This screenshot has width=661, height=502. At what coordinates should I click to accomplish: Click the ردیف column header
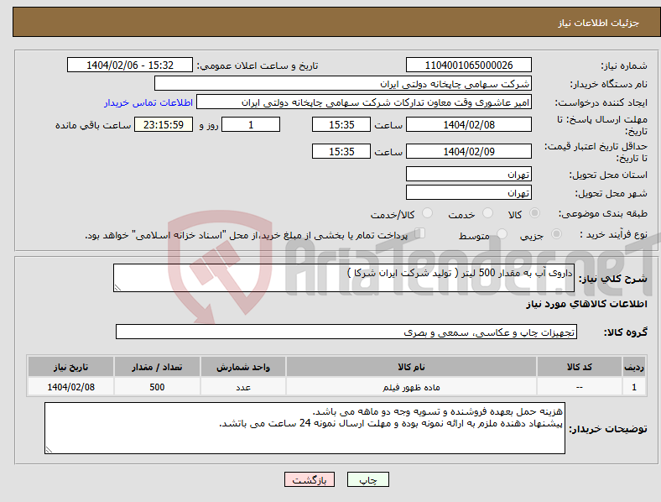[634, 367]
